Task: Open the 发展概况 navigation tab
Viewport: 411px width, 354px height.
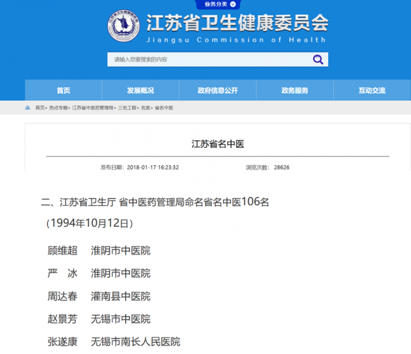Action: pos(140,90)
